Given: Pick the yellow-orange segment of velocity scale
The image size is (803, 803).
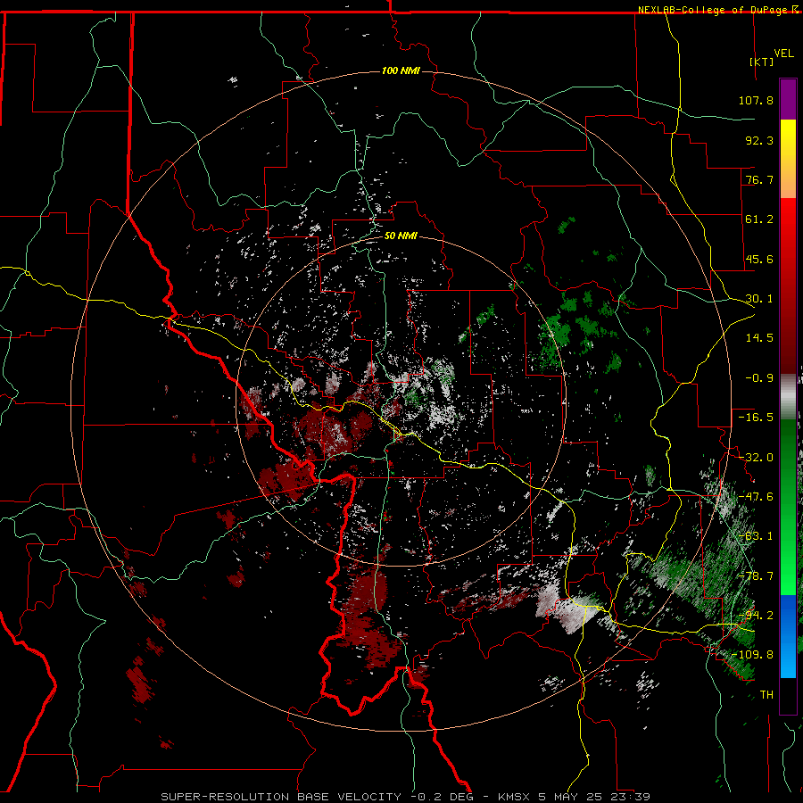Looking at the screenshot, I should [788, 159].
